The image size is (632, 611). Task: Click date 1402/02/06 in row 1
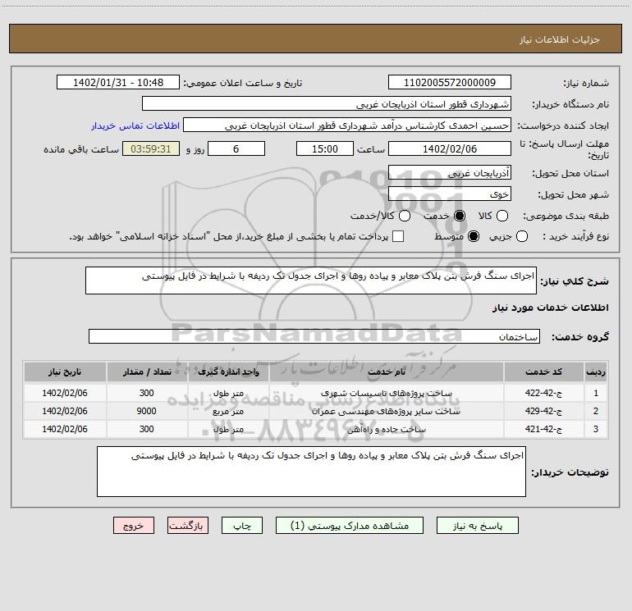pyautogui.click(x=65, y=393)
